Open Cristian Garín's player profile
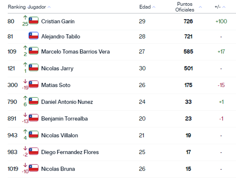 [58, 21]
